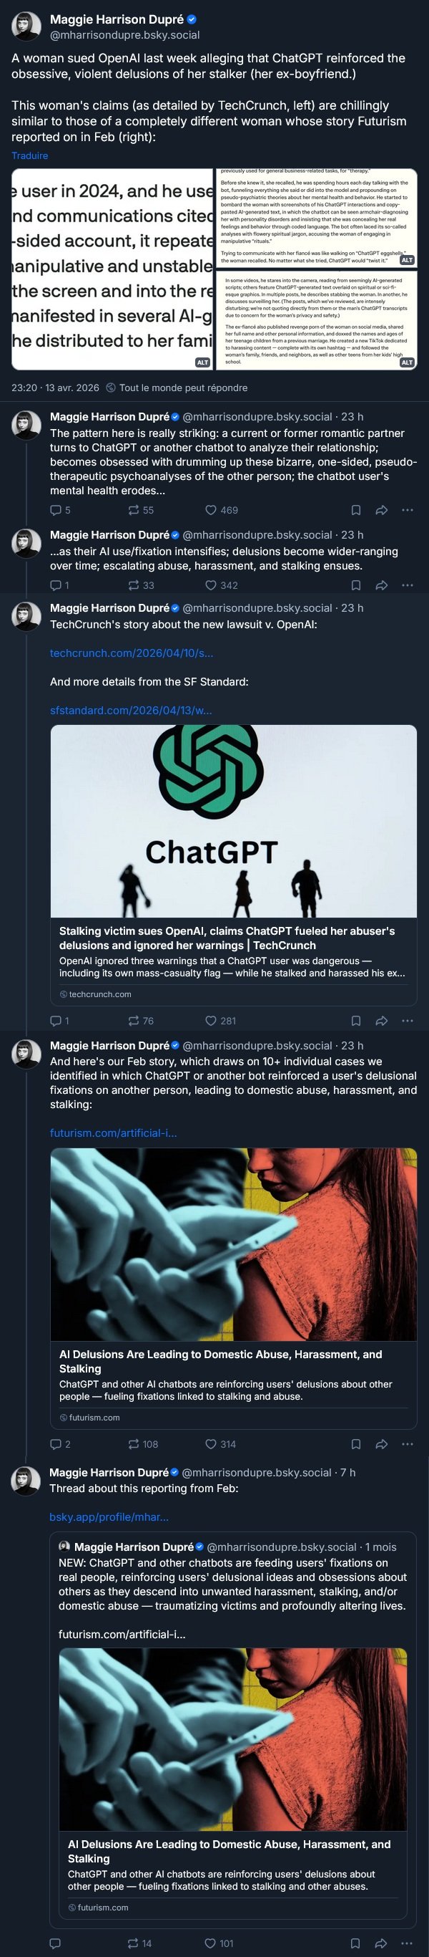This screenshot has height=1957, width=429.
Task: Open the bsky.app/profile thread link
Action: click(109, 1516)
